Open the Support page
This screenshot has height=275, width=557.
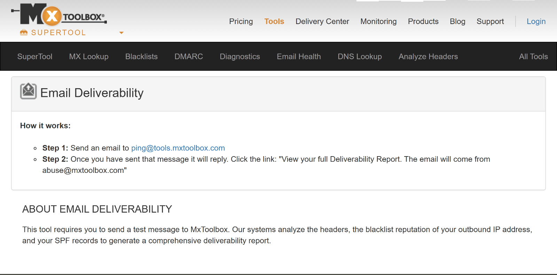click(490, 21)
